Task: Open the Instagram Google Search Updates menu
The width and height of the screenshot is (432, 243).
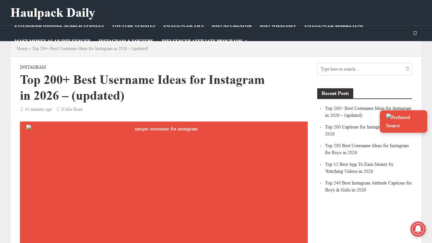Action: 59,25
